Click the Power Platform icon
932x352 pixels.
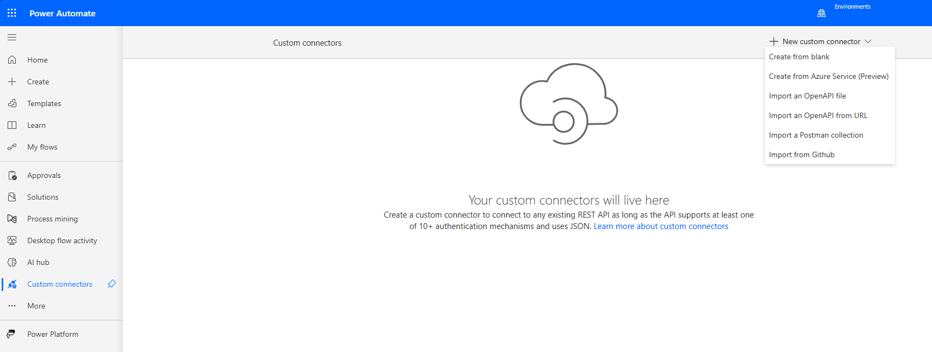pos(11,334)
